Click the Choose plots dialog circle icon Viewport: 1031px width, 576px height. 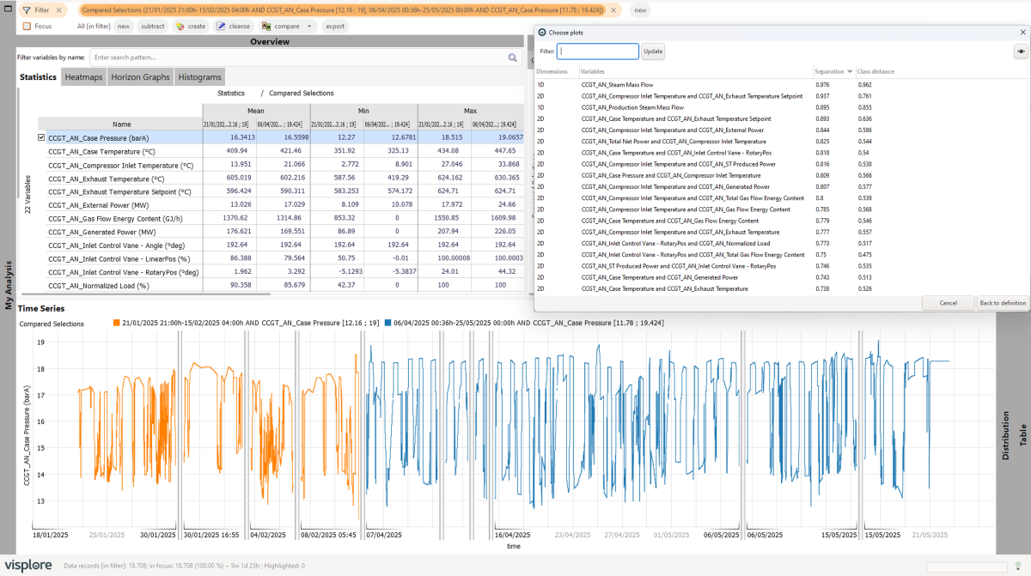(x=541, y=32)
